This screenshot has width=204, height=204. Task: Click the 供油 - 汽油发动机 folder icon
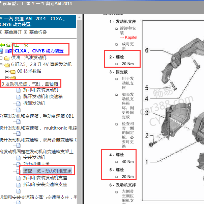click(x=7, y=58)
